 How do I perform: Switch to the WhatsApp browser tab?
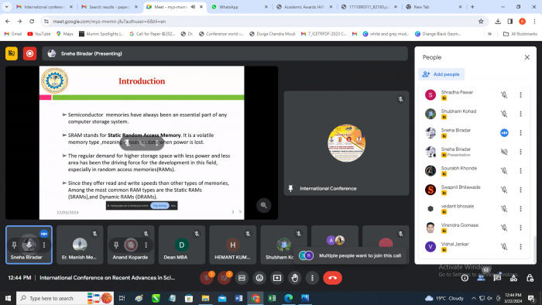click(x=238, y=7)
